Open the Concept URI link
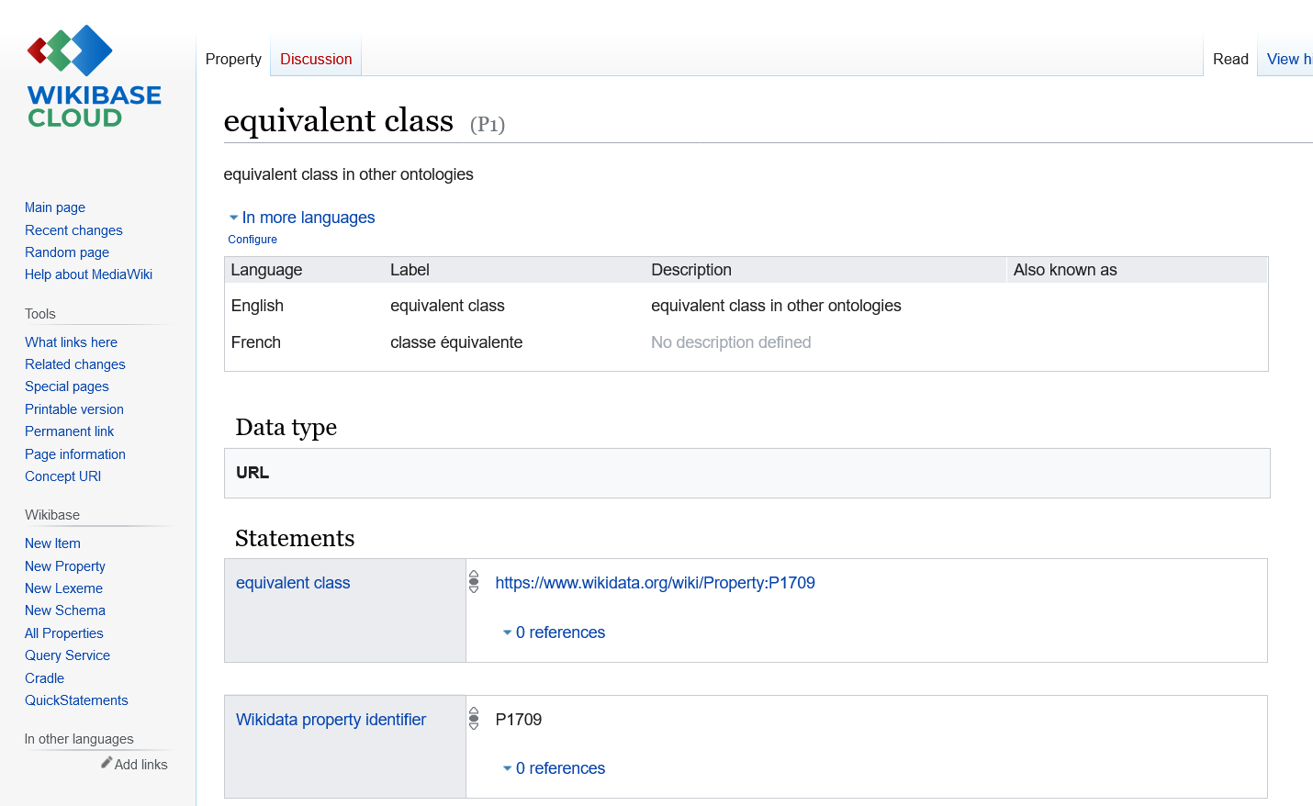This screenshot has width=1313, height=806. 62,476
